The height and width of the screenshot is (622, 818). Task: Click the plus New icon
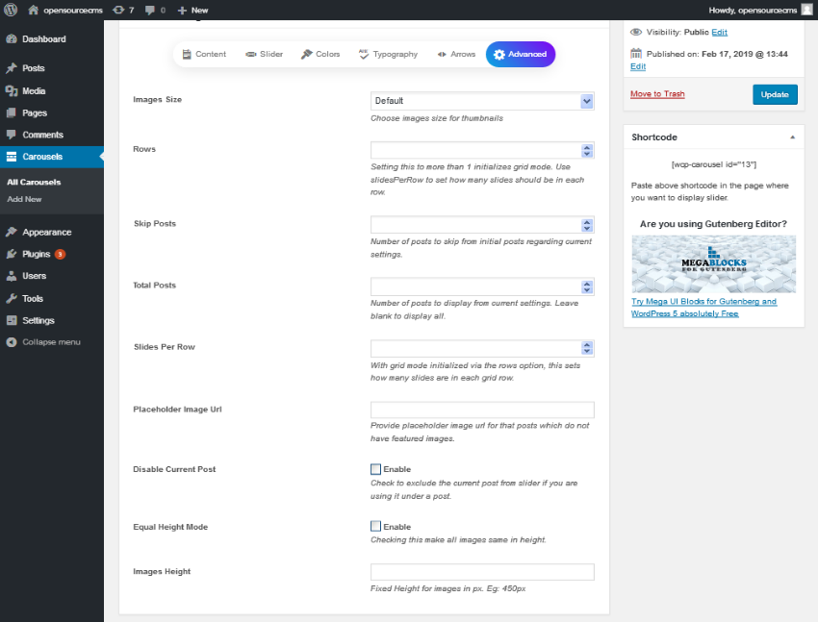point(182,11)
